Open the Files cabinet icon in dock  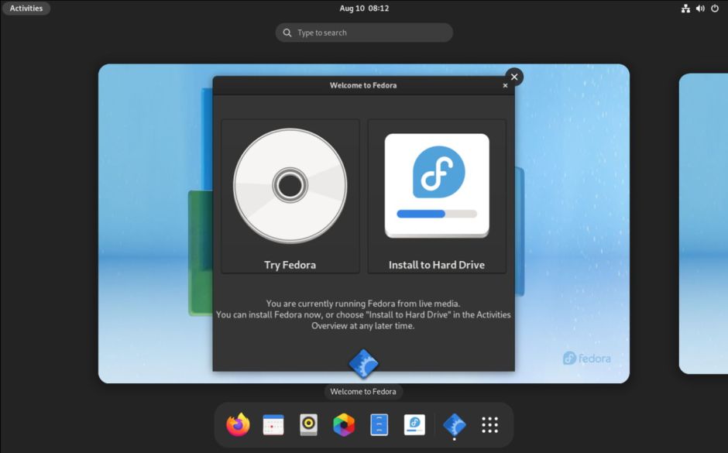click(379, 424)
